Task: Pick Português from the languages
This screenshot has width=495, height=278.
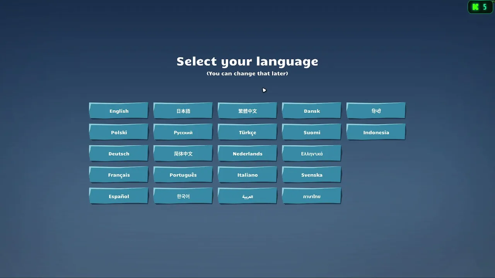Action: pos(183,175)
